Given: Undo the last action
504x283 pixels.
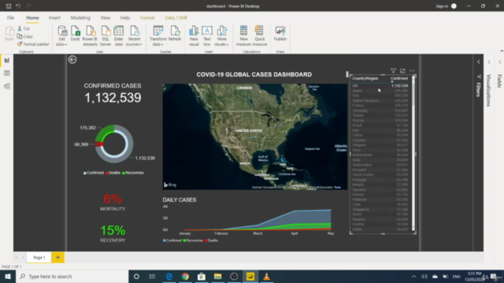Looking at the screenshot, I should [18, 6].
